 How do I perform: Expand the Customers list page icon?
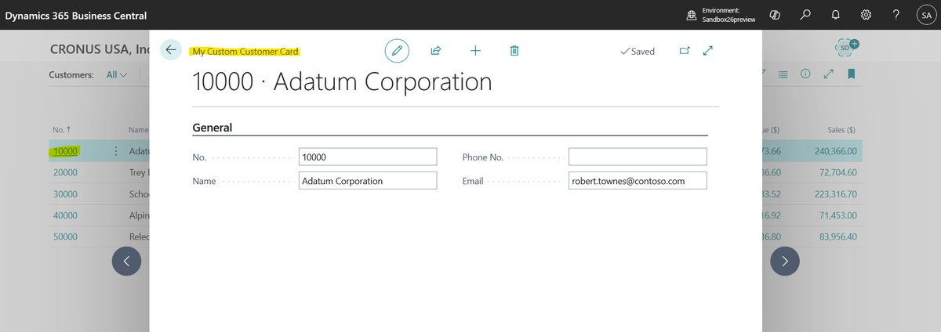tap(828, 74)
